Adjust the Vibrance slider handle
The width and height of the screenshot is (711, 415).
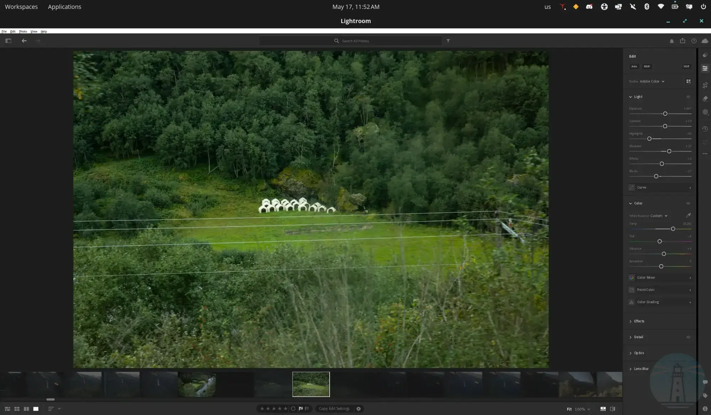[663, 254]
